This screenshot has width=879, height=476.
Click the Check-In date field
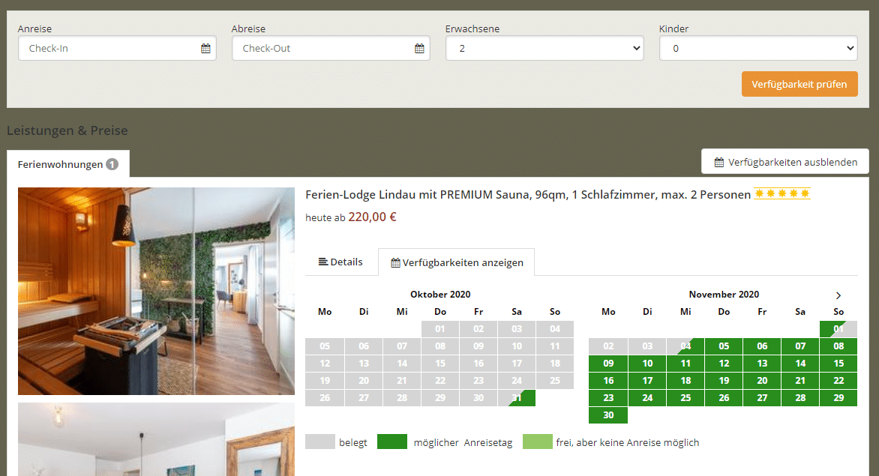117,48
